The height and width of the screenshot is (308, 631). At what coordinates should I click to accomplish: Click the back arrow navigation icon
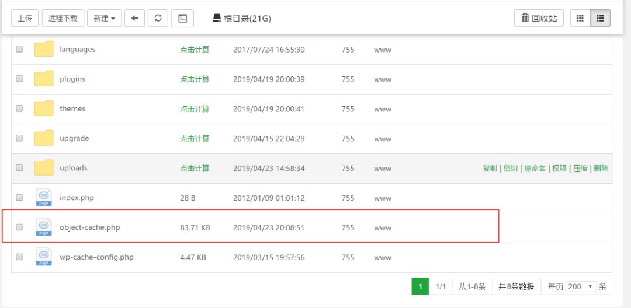coord(134,18)
